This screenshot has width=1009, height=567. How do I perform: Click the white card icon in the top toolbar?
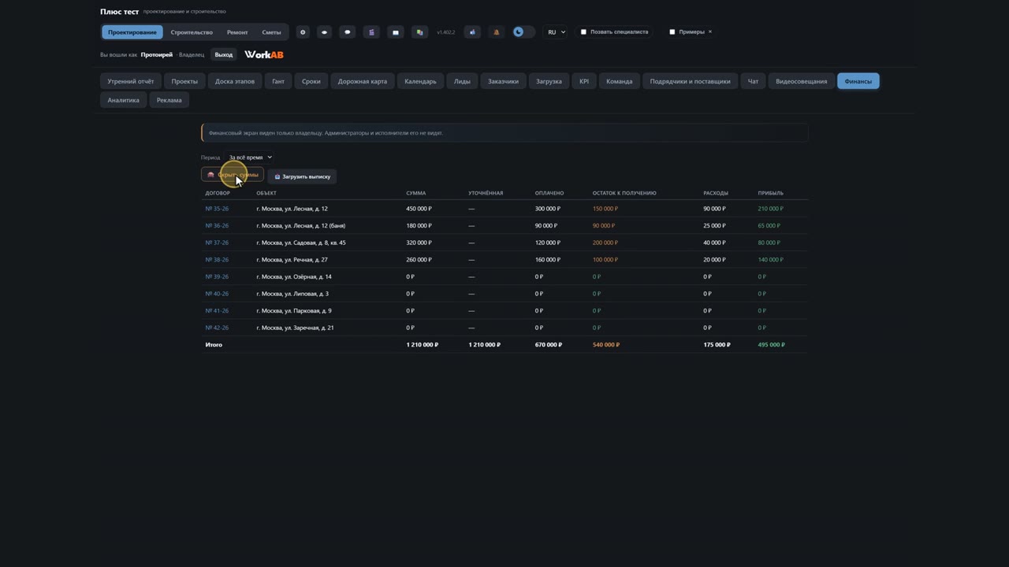click(x=396, y=32)
